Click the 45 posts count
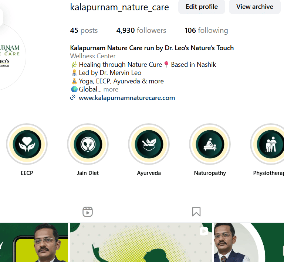 pyautogui.click(x=84, y=30)
